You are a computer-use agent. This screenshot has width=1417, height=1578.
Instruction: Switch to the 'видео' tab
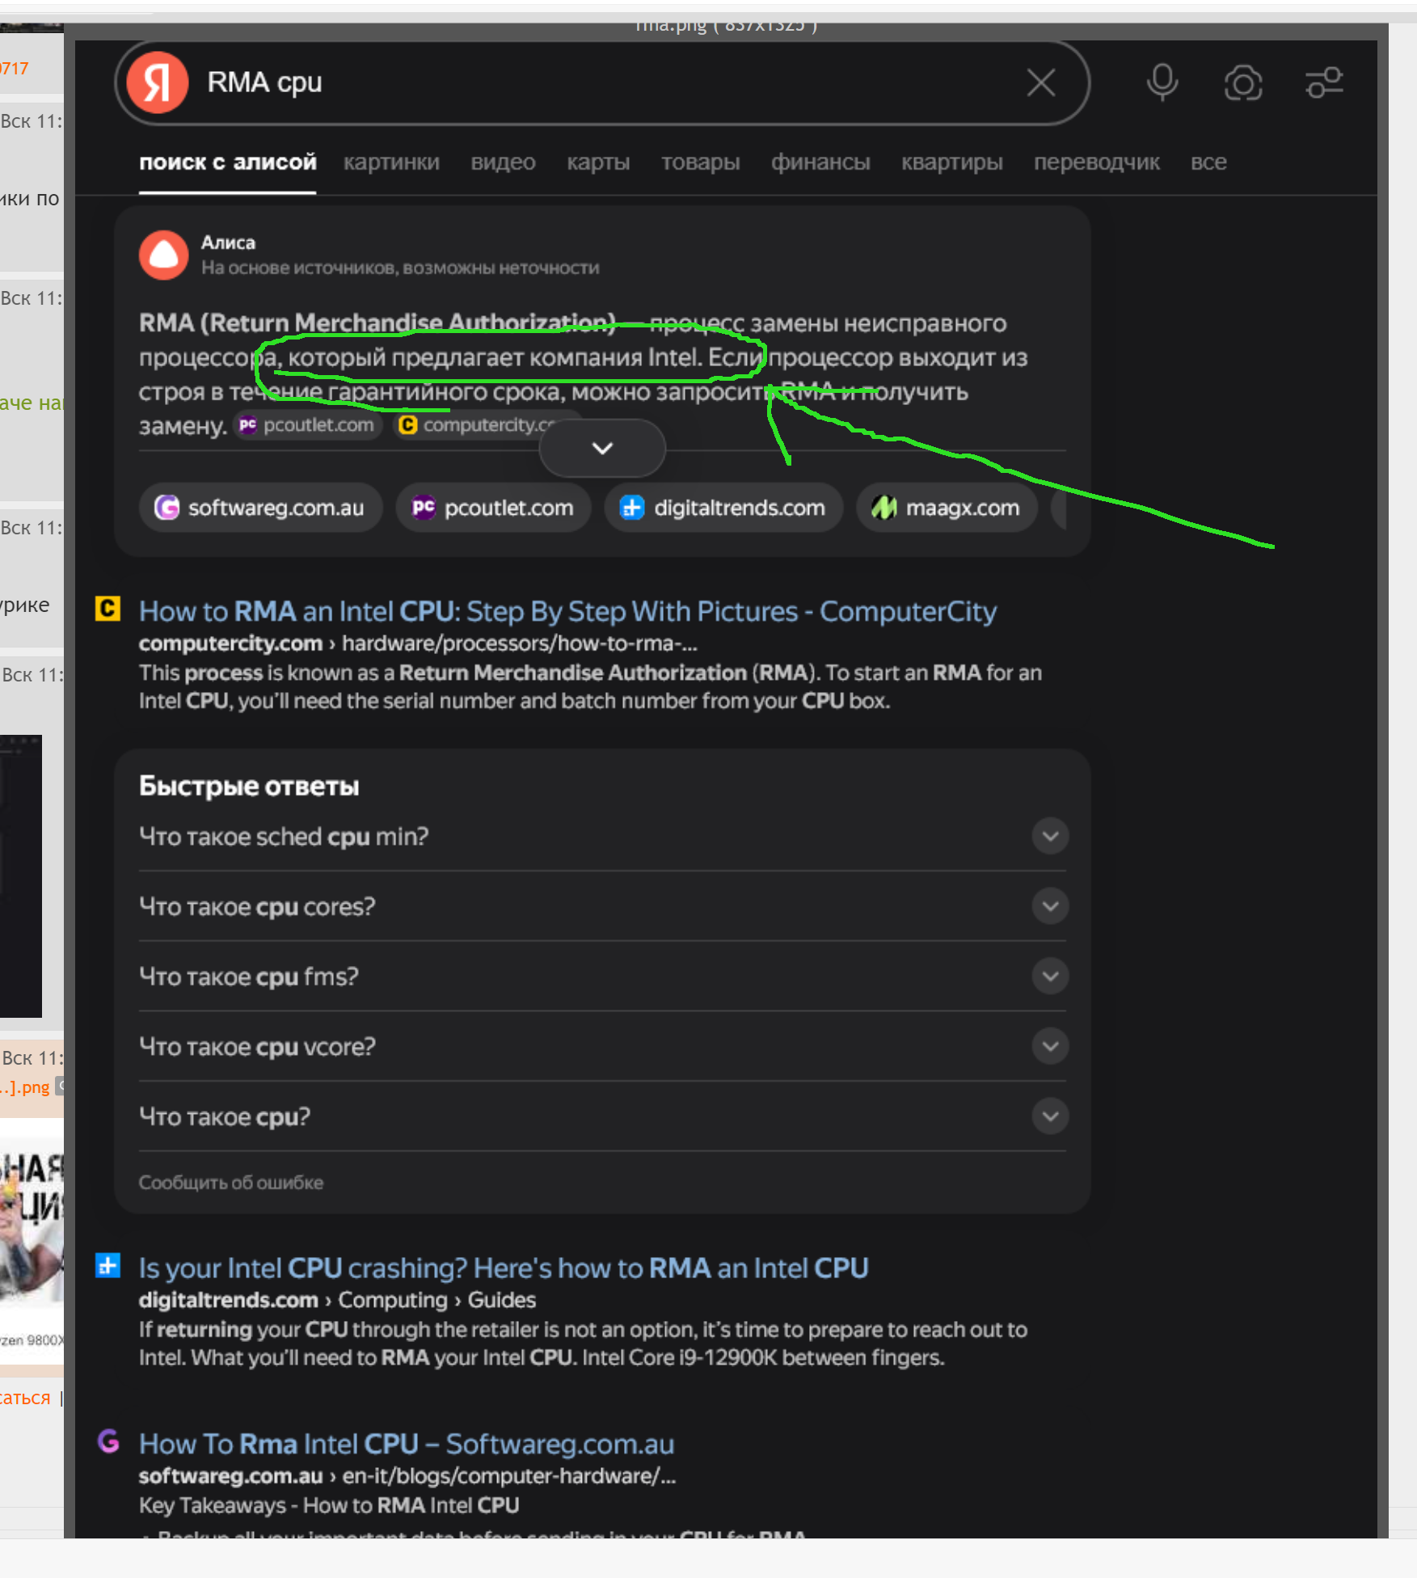503,162
